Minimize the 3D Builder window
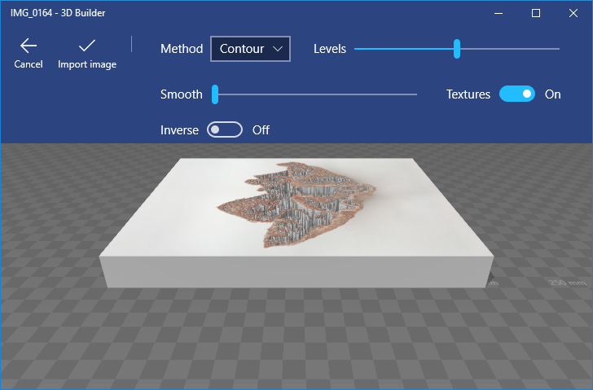 click(x=499, y=13)
